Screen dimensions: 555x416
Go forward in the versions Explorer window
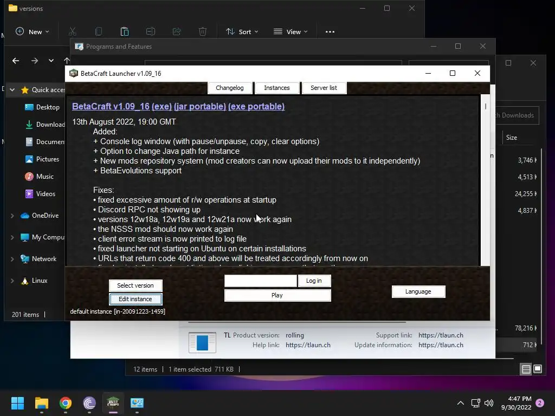(34, 61)
